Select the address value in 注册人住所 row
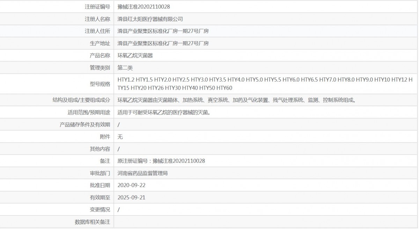Image resolution: width=419 pixels, height=230 pixels. pos(163,31)
